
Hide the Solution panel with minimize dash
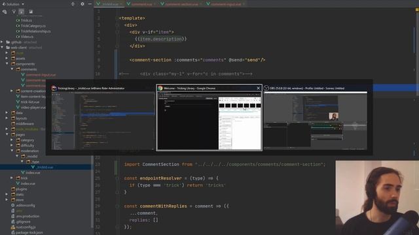tap(90, 4)
